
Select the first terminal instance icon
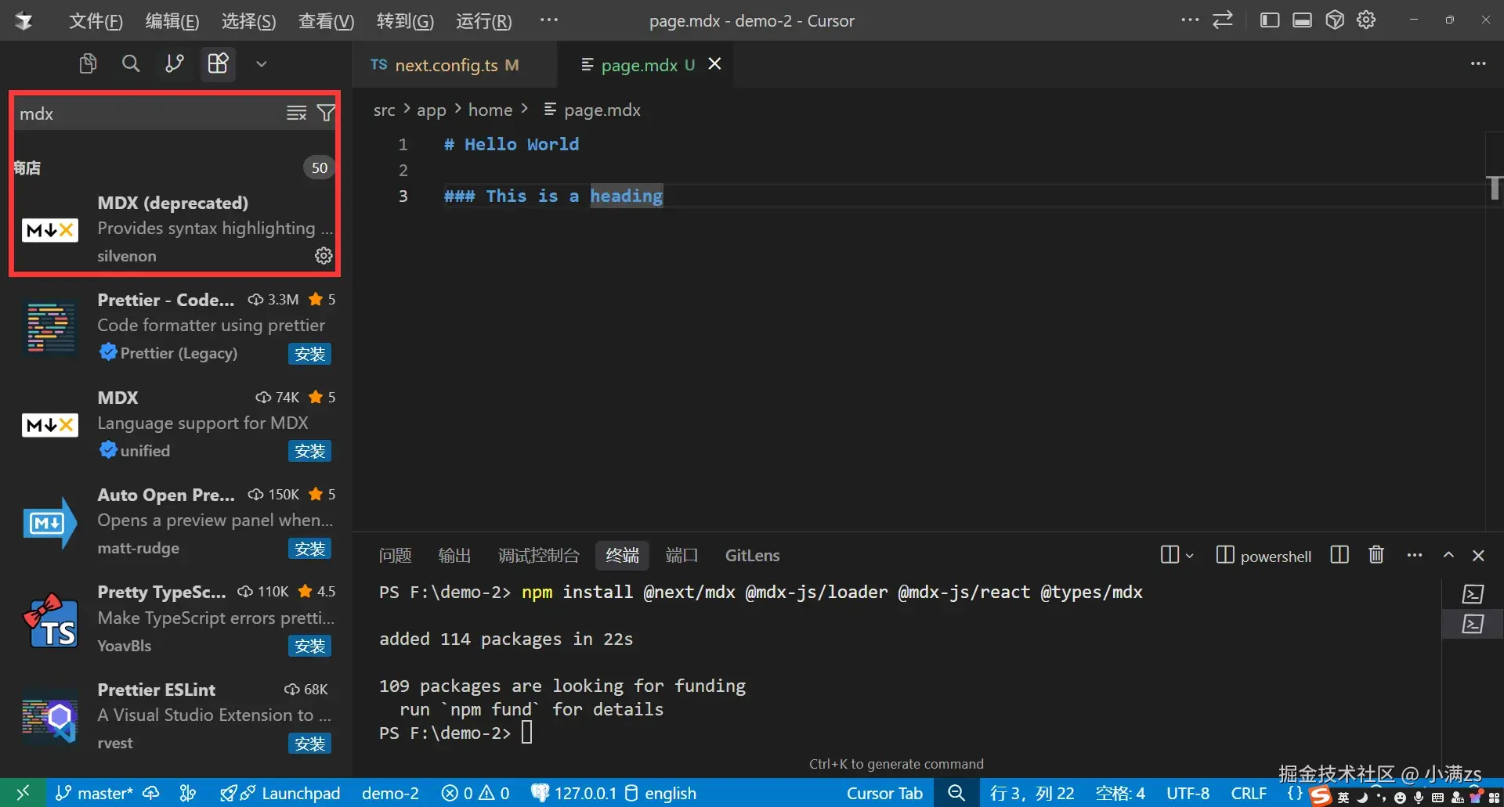[x=1473, y=594]
